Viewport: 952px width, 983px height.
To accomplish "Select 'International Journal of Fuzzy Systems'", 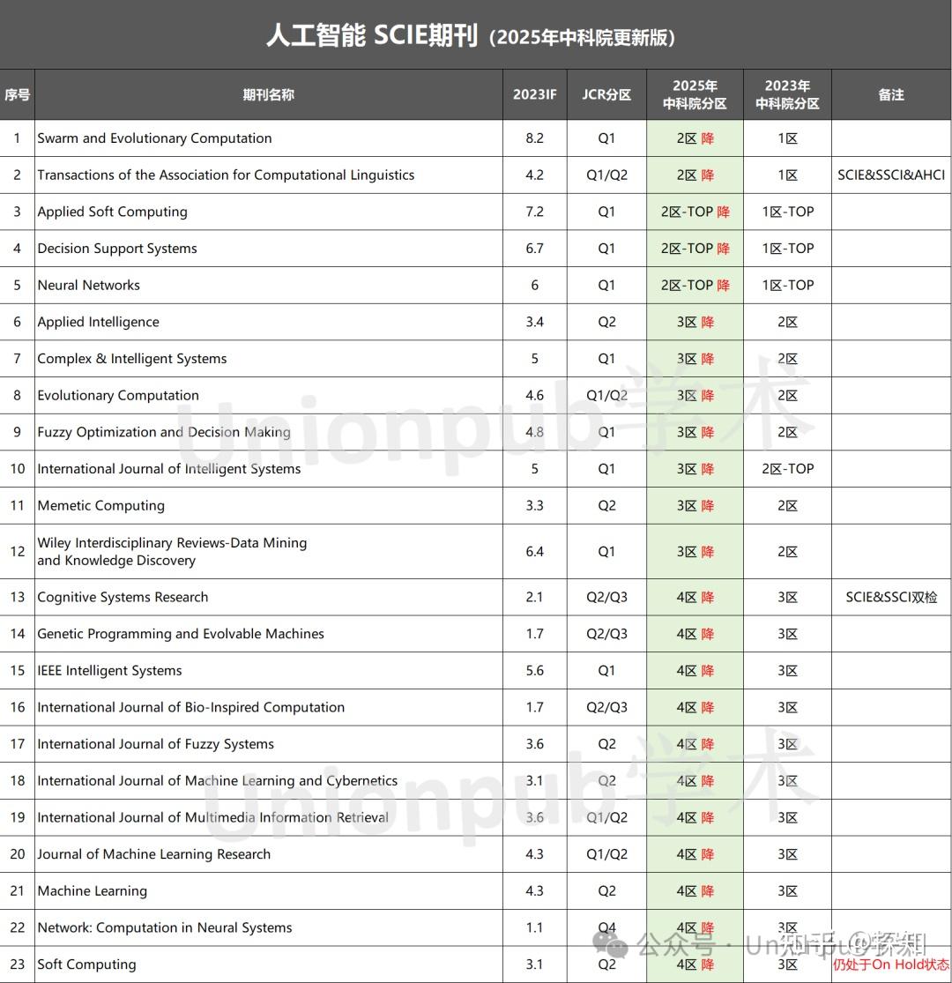I will point(155,744).
